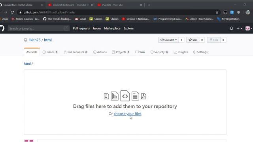Close the Upload files browser tab
The height and width of the screenshot is (142, 253).
click(42, 5)
